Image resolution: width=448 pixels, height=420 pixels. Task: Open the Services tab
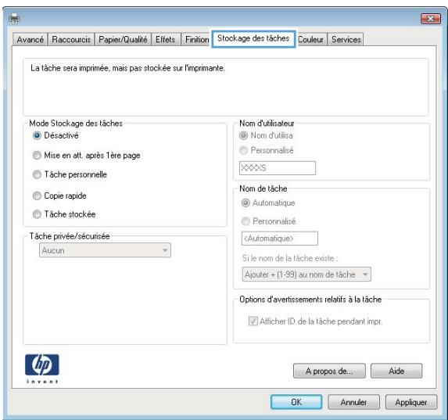[x=346, y=39]
